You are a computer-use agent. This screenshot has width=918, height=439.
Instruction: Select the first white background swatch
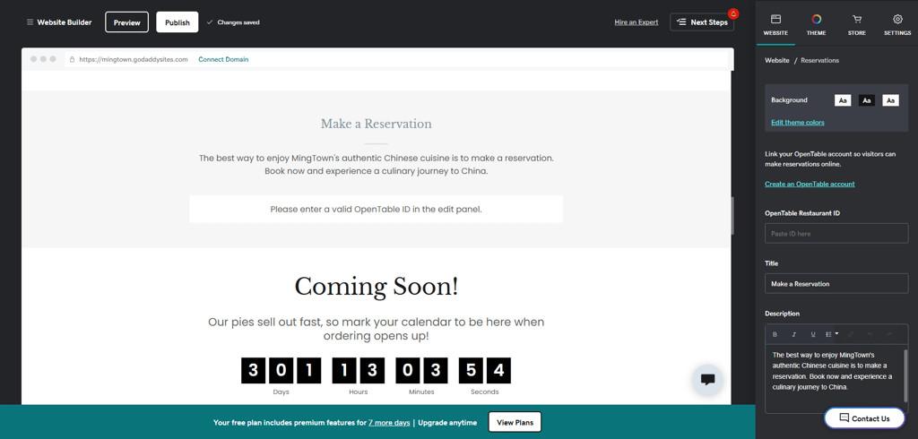[x=843, y=100]
